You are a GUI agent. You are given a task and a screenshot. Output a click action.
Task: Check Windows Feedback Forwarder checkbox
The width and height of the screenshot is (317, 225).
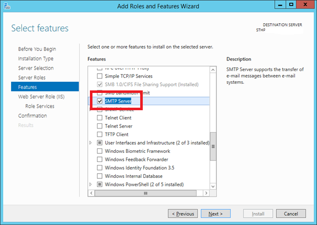click(x=100, y=159)
